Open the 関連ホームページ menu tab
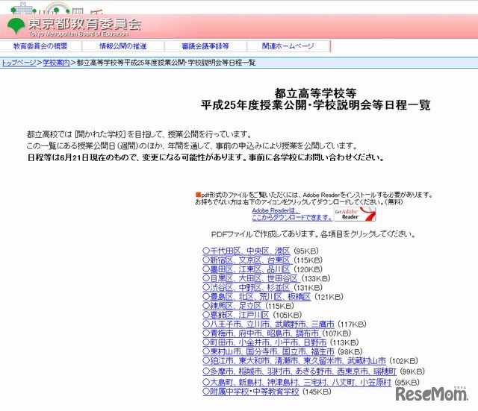The height and width of the screenshot is (411, 478). [288, 46]
